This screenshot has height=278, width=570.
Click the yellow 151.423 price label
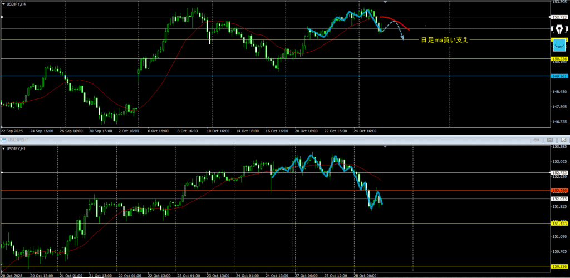(x=559, y=224)
